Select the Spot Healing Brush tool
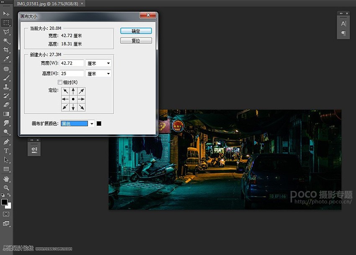This screenshot has height=255, width=356. tap(6, 69)
